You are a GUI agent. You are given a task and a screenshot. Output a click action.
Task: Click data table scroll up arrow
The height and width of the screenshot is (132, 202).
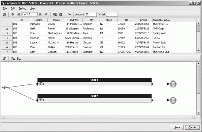[x=198, y=24]
